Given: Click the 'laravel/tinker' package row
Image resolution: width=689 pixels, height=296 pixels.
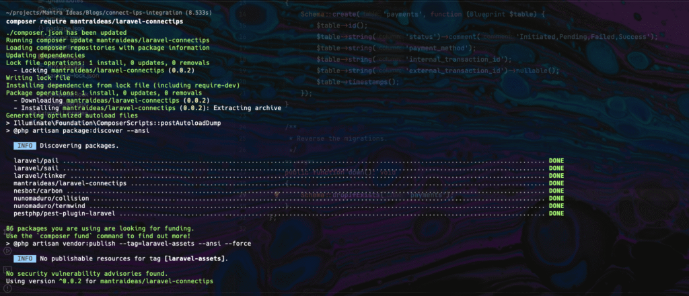Looking at the screenshot, I should click(289, 176).
